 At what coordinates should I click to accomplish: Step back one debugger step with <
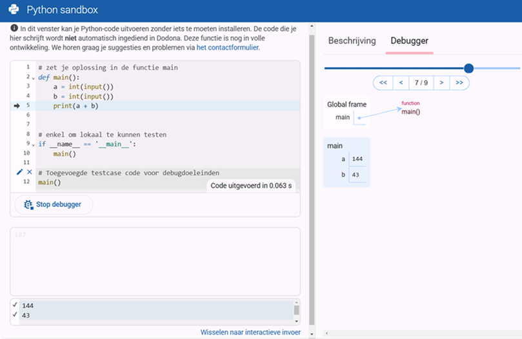(x=401, y=82)
